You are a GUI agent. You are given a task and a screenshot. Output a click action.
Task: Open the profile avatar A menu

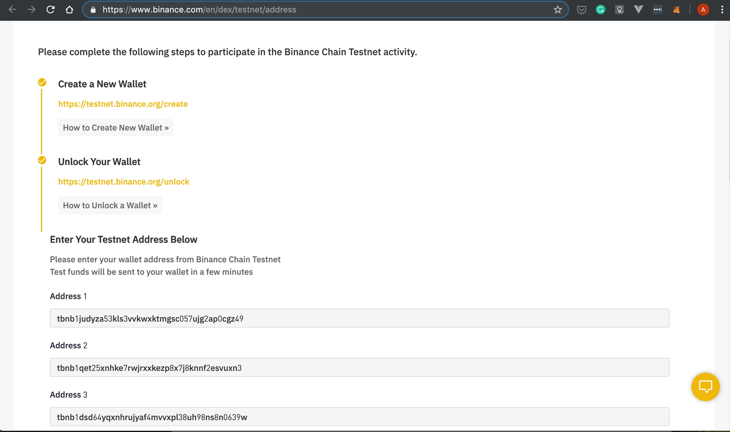pos(703,10)
